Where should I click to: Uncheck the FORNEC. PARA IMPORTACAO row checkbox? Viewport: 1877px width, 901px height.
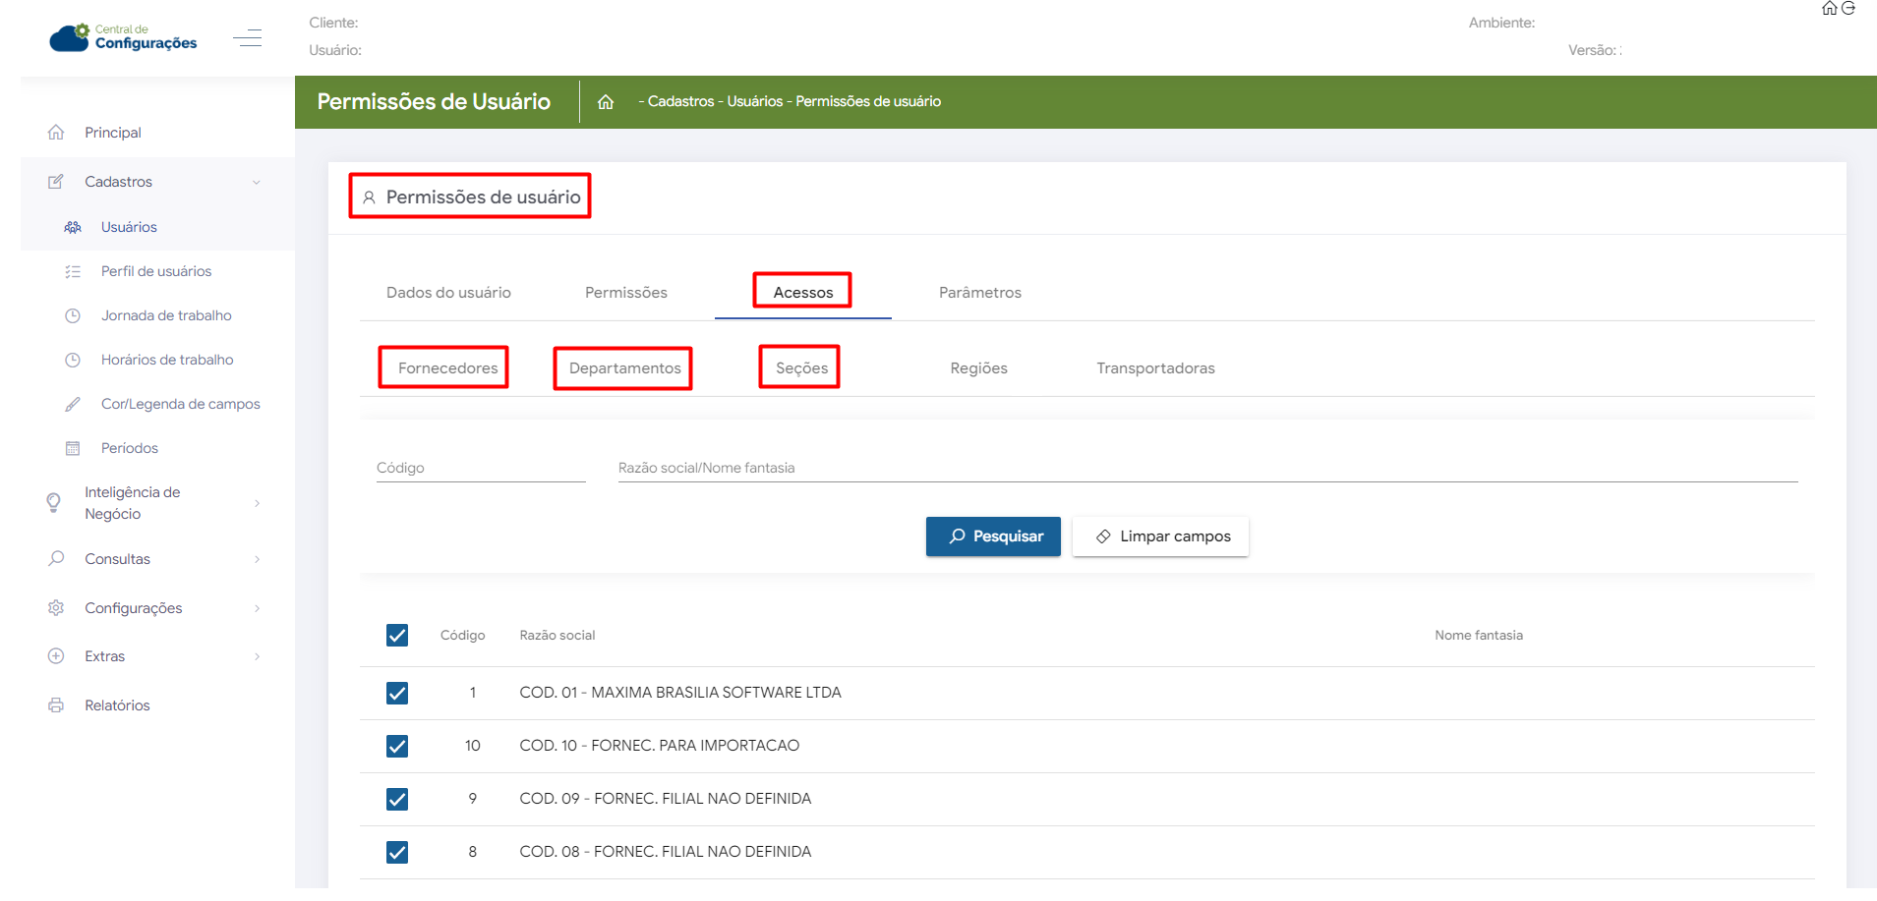[x=397, y=747]
